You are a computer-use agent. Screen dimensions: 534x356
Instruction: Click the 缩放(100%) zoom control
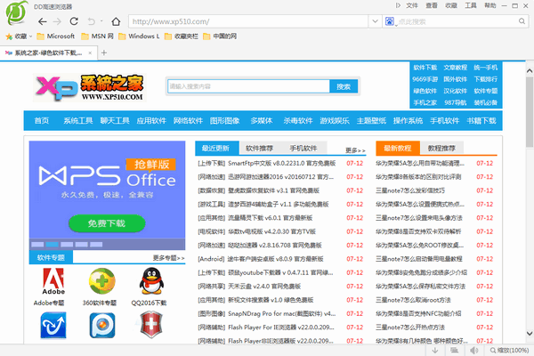509,350
